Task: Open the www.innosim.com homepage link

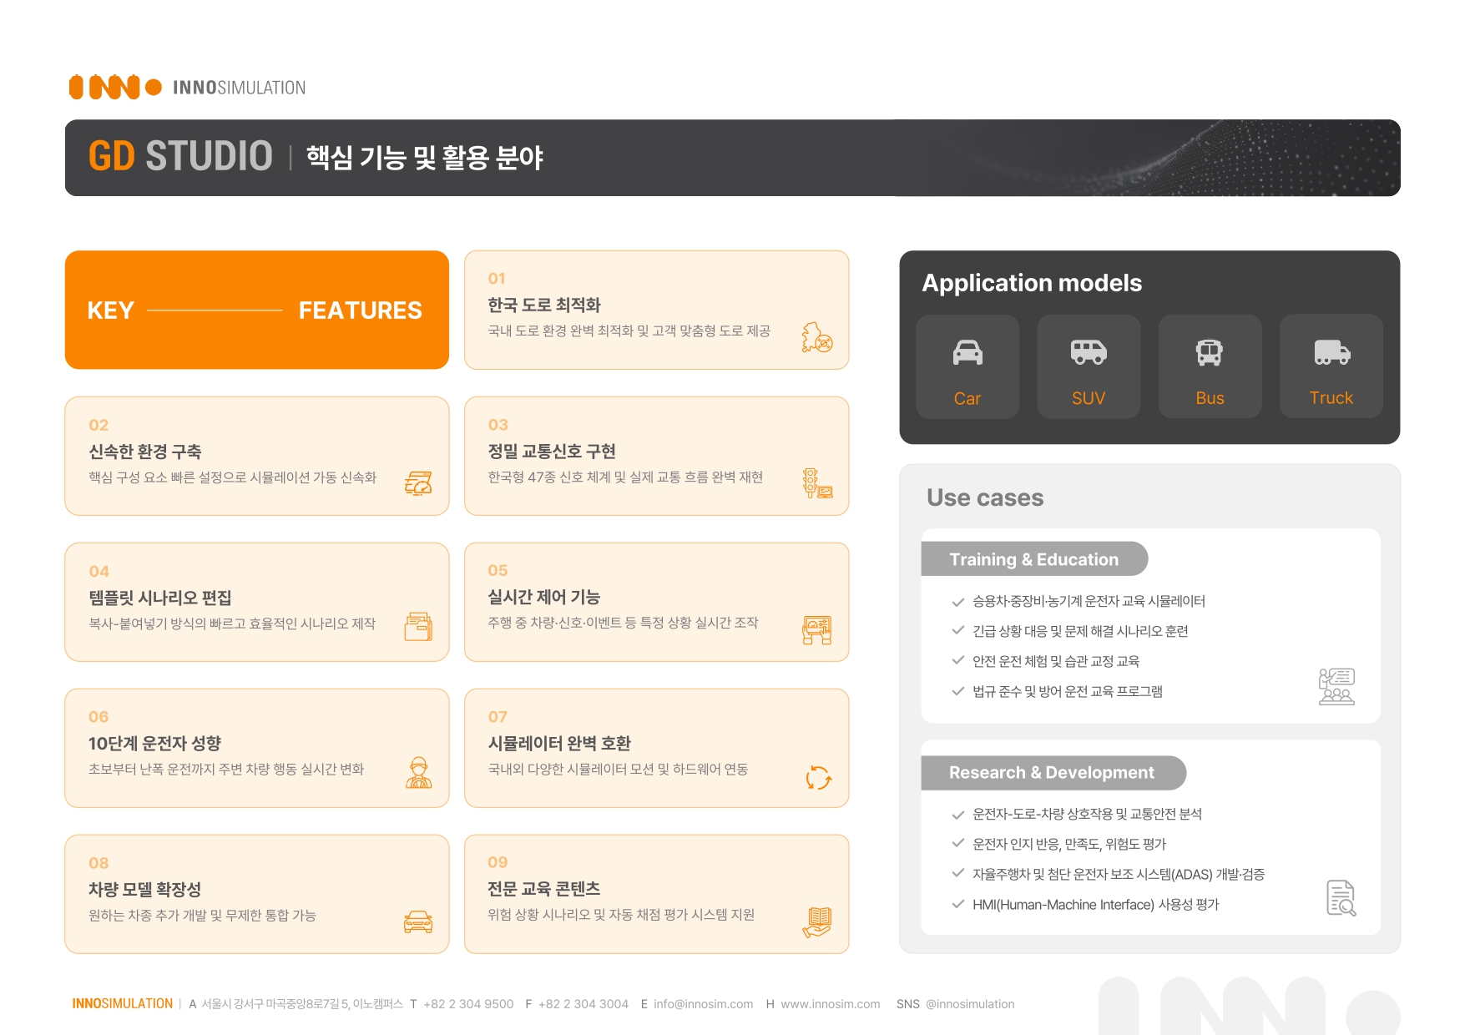Action: pos(831,1004)
